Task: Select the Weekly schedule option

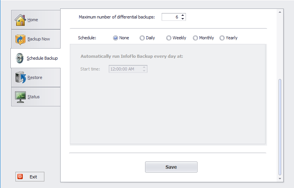Action: coord(169,38)
